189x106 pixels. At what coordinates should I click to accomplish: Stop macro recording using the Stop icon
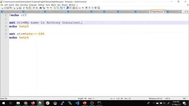89,8
